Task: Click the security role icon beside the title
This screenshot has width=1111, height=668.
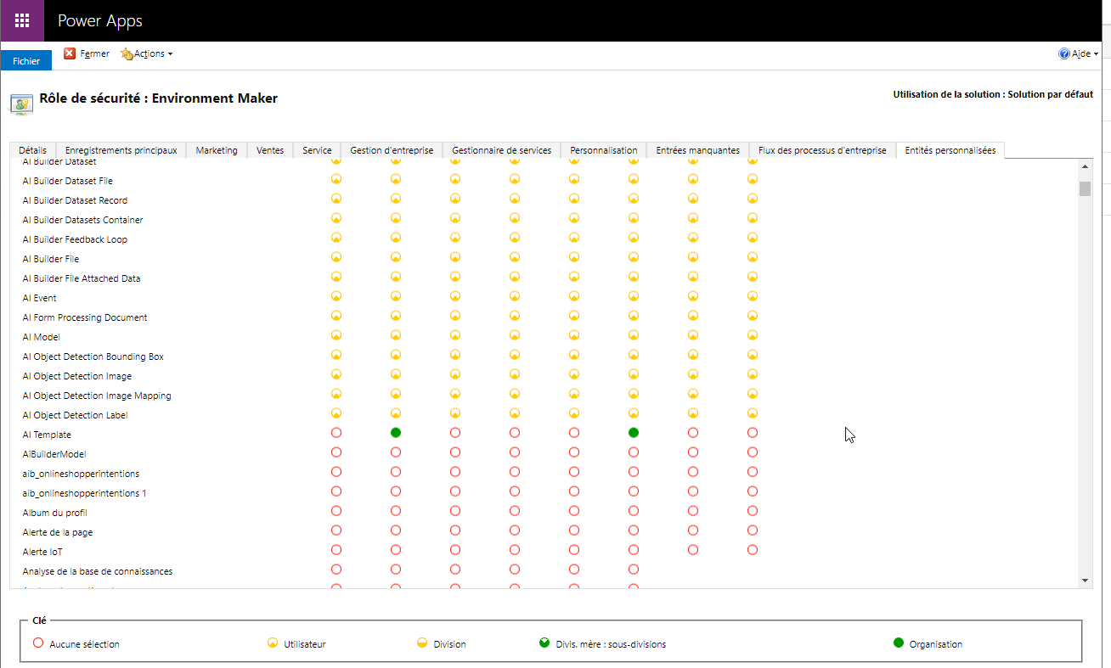Action: 21,104
